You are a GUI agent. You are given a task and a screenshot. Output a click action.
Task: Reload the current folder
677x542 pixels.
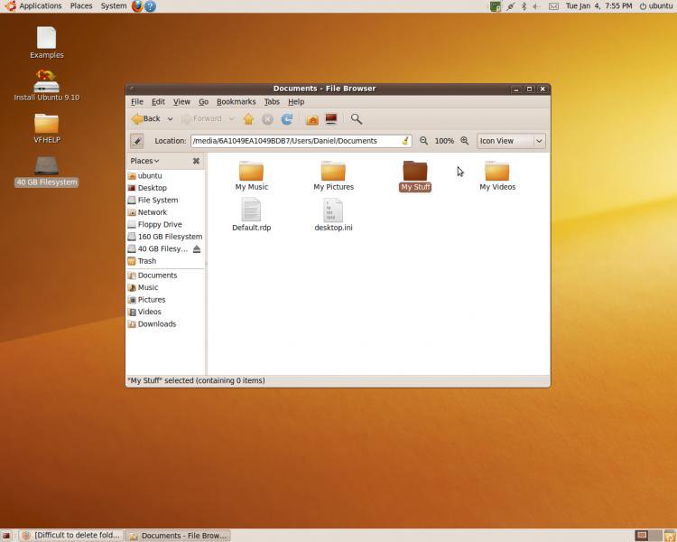tap(287, 119)
